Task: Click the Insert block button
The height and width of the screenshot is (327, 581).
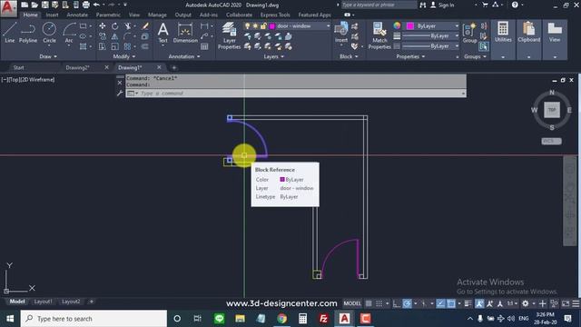Action: tap(341, 32)
